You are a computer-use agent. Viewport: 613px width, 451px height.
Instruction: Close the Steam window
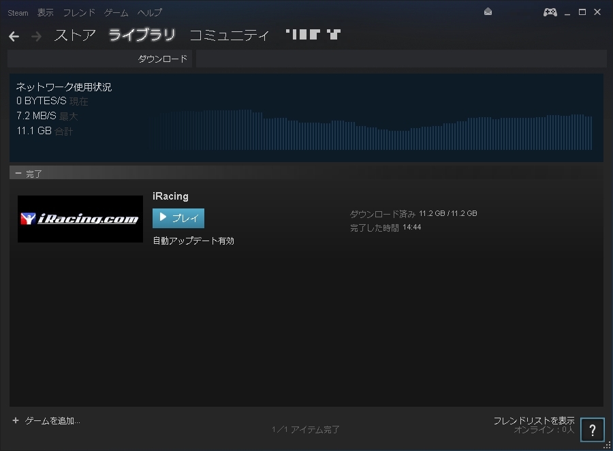click(597, 12)
